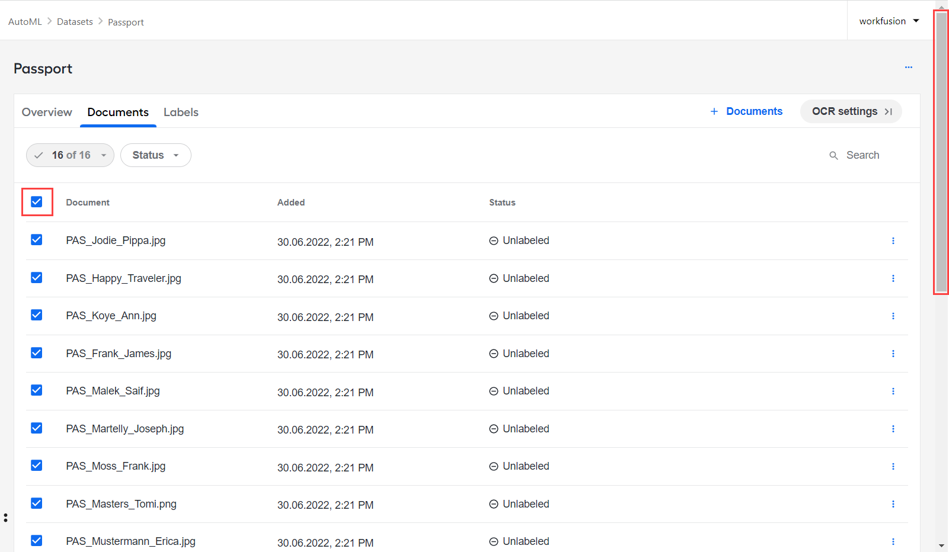
Task: Open document PAS_Happy_Traveler.jpg
Action: 123,278
